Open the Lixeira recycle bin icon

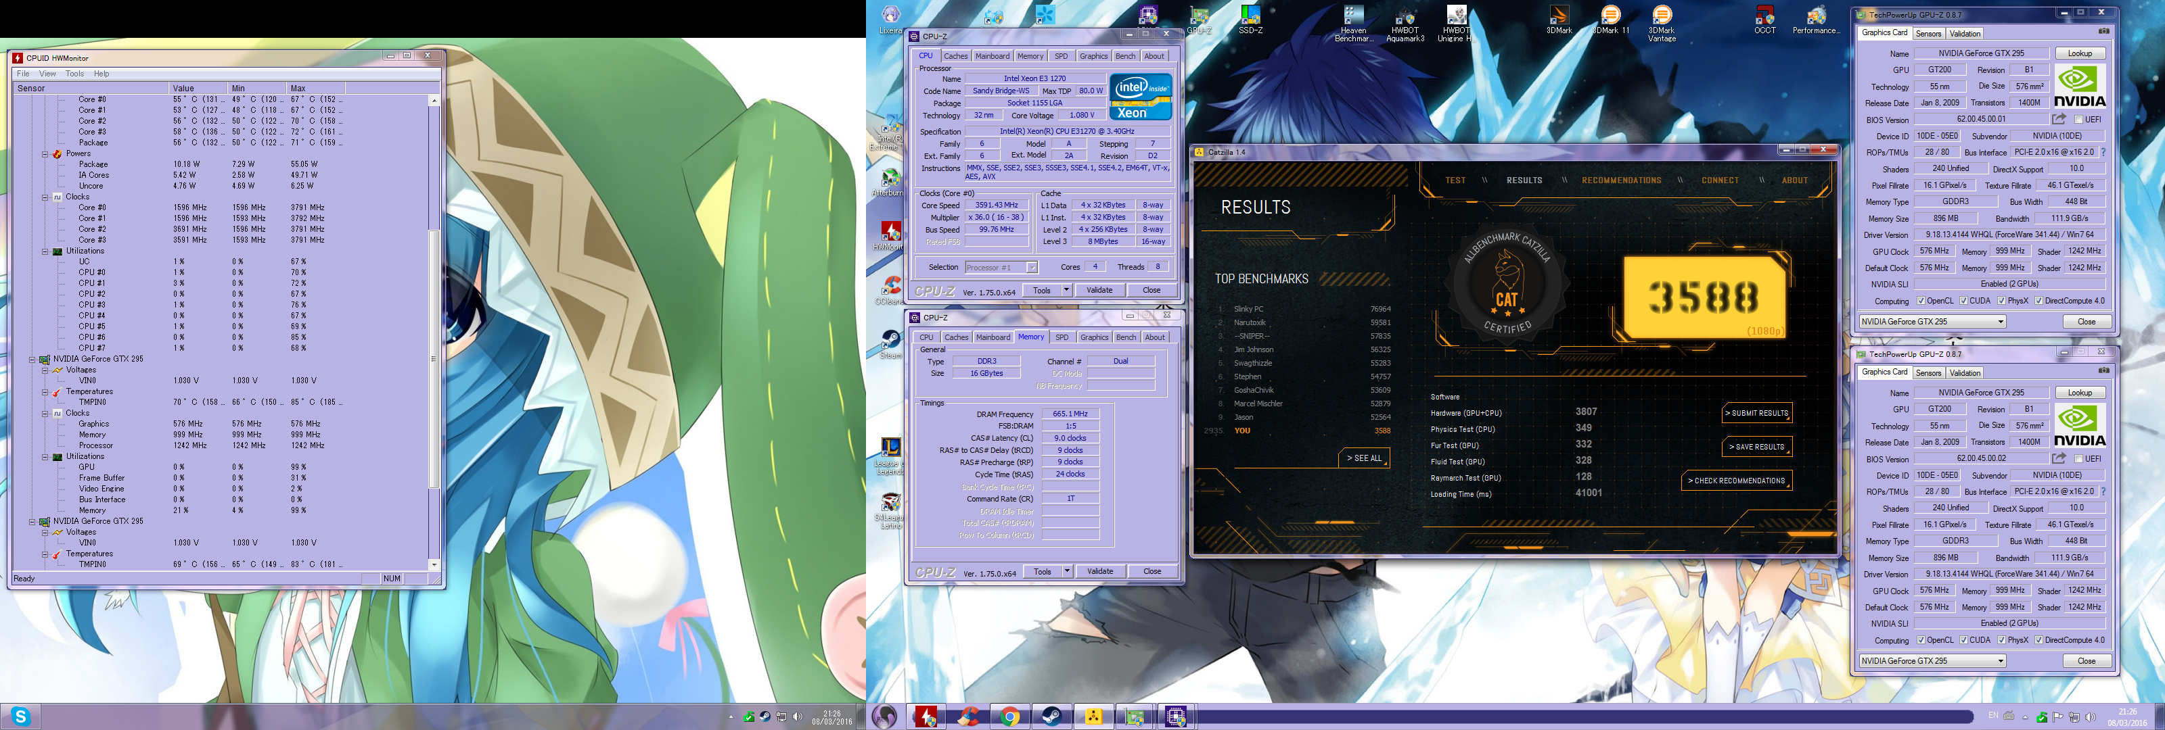tap(890, 20)
